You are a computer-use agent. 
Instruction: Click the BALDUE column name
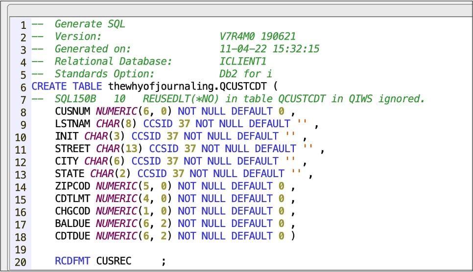(x=73, y=224)
